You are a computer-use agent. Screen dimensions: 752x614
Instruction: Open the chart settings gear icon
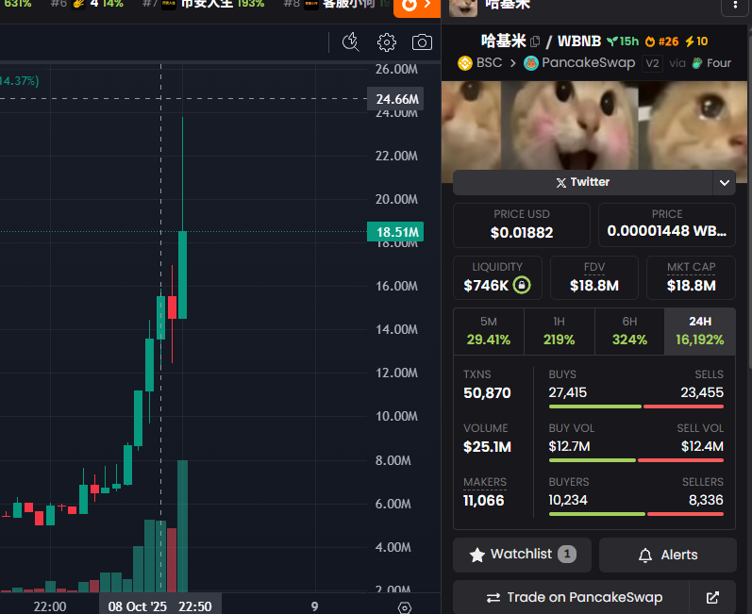[x=387, y=42]
